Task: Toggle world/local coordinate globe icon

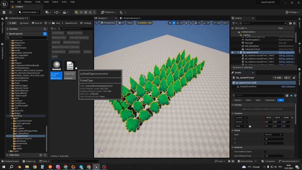Action: click(x=186, y=23)
